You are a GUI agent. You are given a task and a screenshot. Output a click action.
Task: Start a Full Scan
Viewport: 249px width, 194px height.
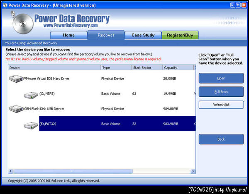pos(221,92)
